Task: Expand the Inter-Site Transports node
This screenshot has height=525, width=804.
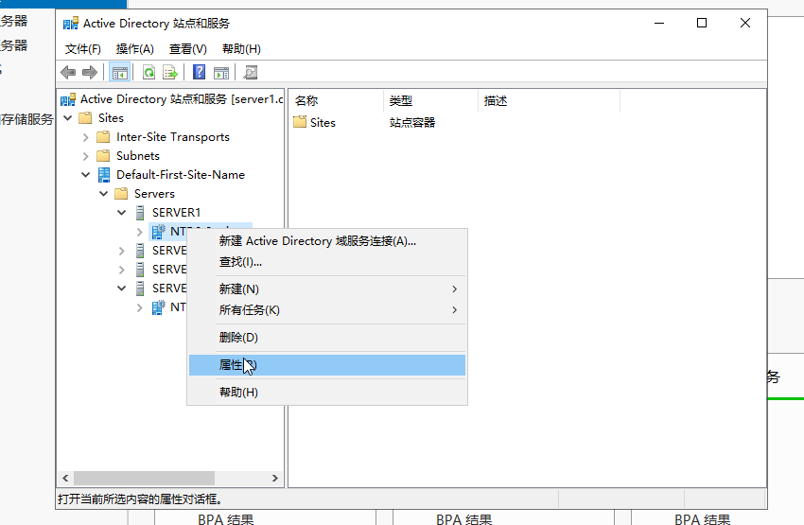Action: pos(86,137)
